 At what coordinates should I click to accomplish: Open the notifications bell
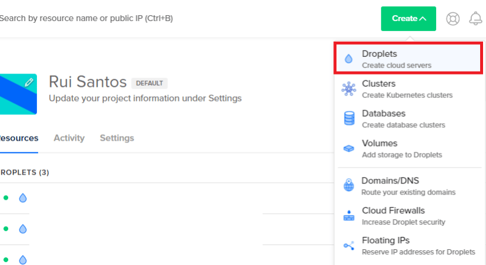point(475,19)
